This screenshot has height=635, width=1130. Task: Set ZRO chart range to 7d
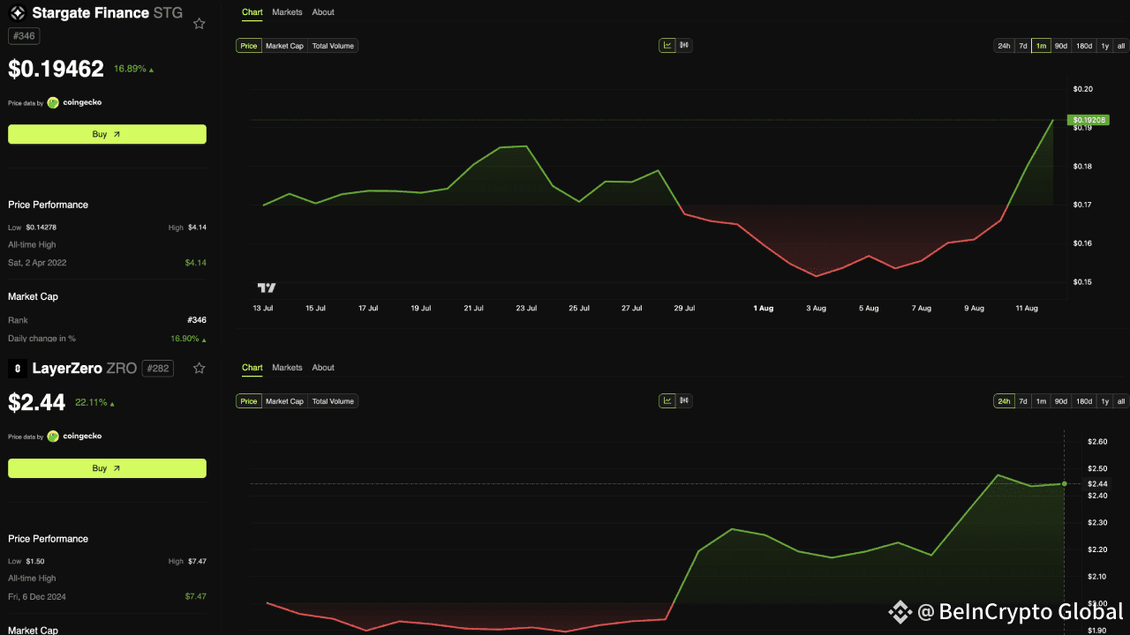click(1023, 401)
